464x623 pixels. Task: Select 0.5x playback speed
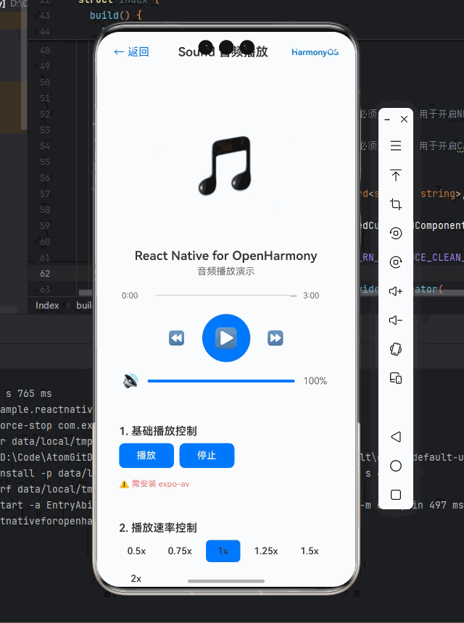point(136,551)
